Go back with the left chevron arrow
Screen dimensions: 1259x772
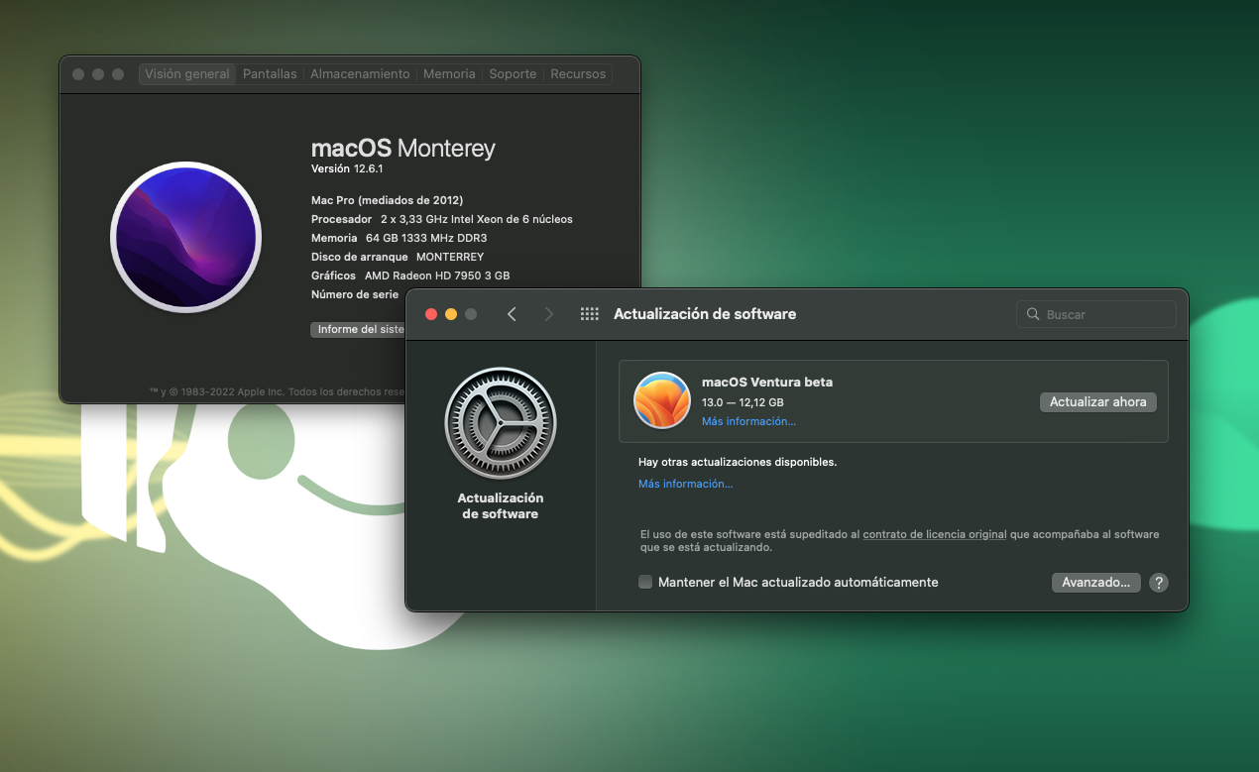point(512,314)
